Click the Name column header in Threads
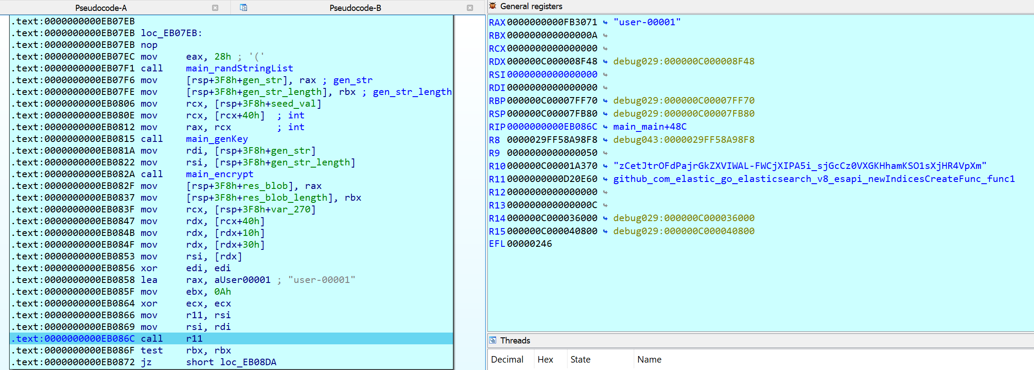1034x370 pixels. point(649,360)
